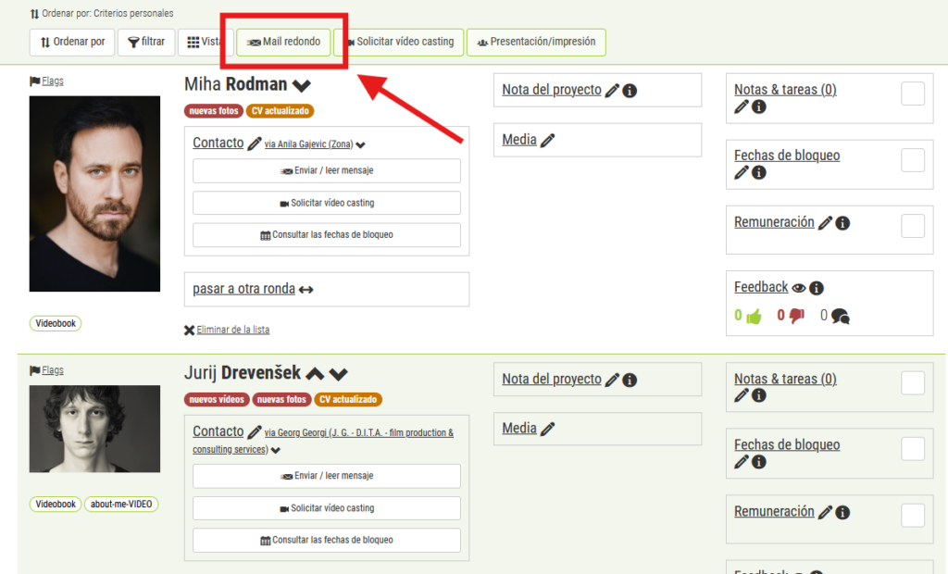Edit Nota del proyecto pencil for Jurij
The height and width of the screenshot is (574, 948).
611,380
